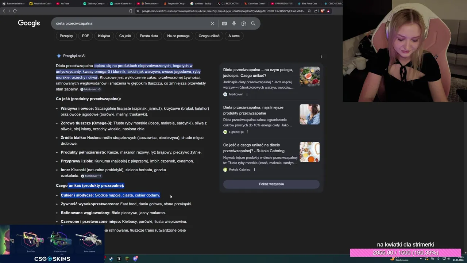Open three-dot menu next to Medicover source
The height and width of the screenshot is (263, 467).
pos(247,94)
